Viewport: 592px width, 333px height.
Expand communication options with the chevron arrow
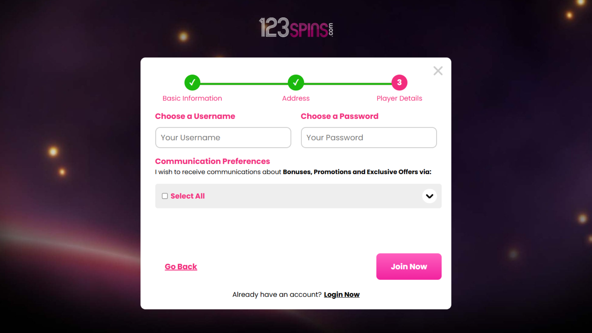point(430,196)
